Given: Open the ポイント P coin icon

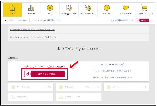Looking at the screenshot, I should click(x=107, y=8).
